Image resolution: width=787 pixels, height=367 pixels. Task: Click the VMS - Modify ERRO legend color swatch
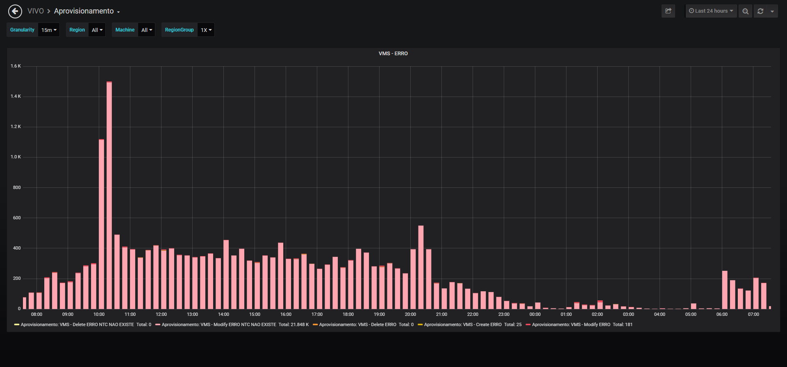point(528,324)
